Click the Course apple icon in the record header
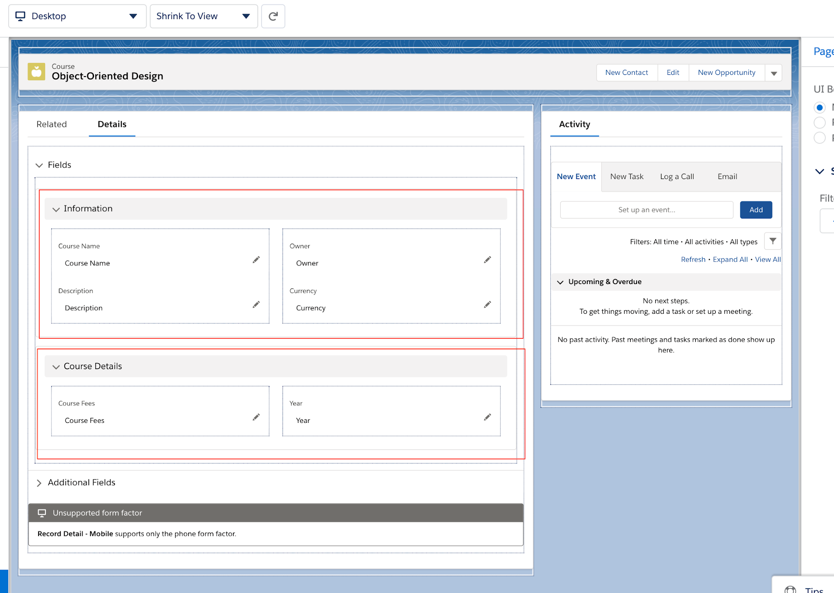The width and height of the screenshot is (834, 593). (x=36, y=72)
